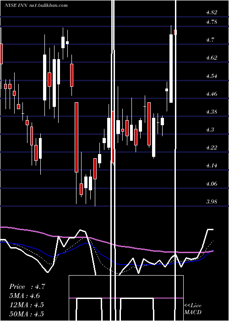Click the 4.54 price axis label
Viewport: 229px width, 321px height.
tap(212, 76)
